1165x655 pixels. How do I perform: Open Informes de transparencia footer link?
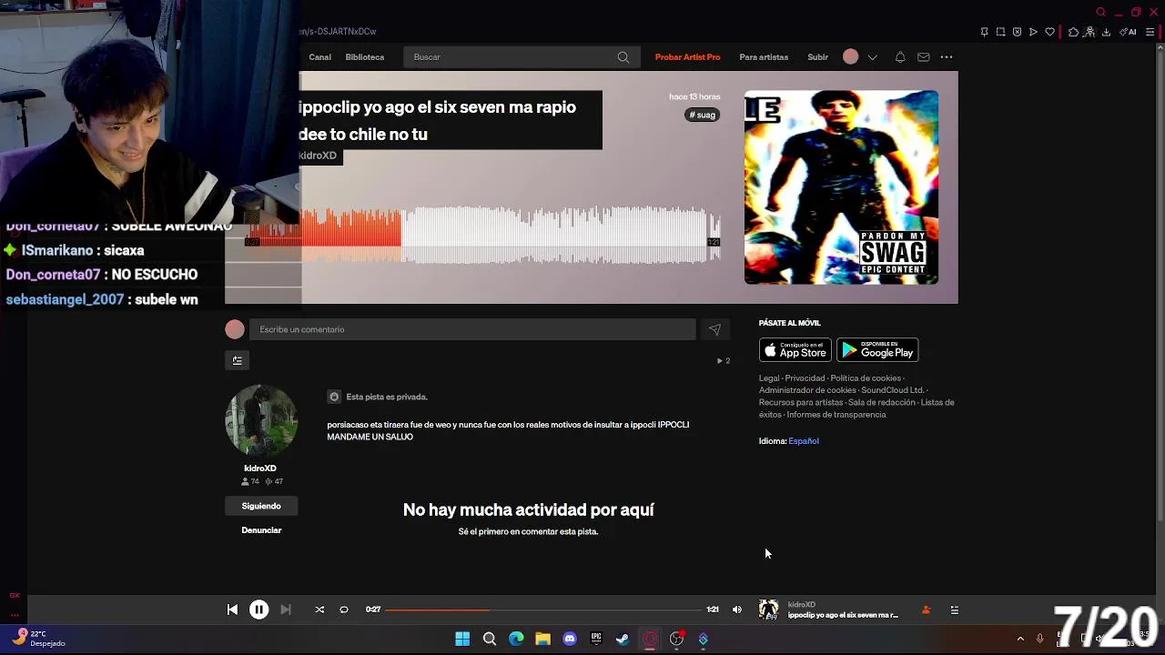[x=836, y=415]
